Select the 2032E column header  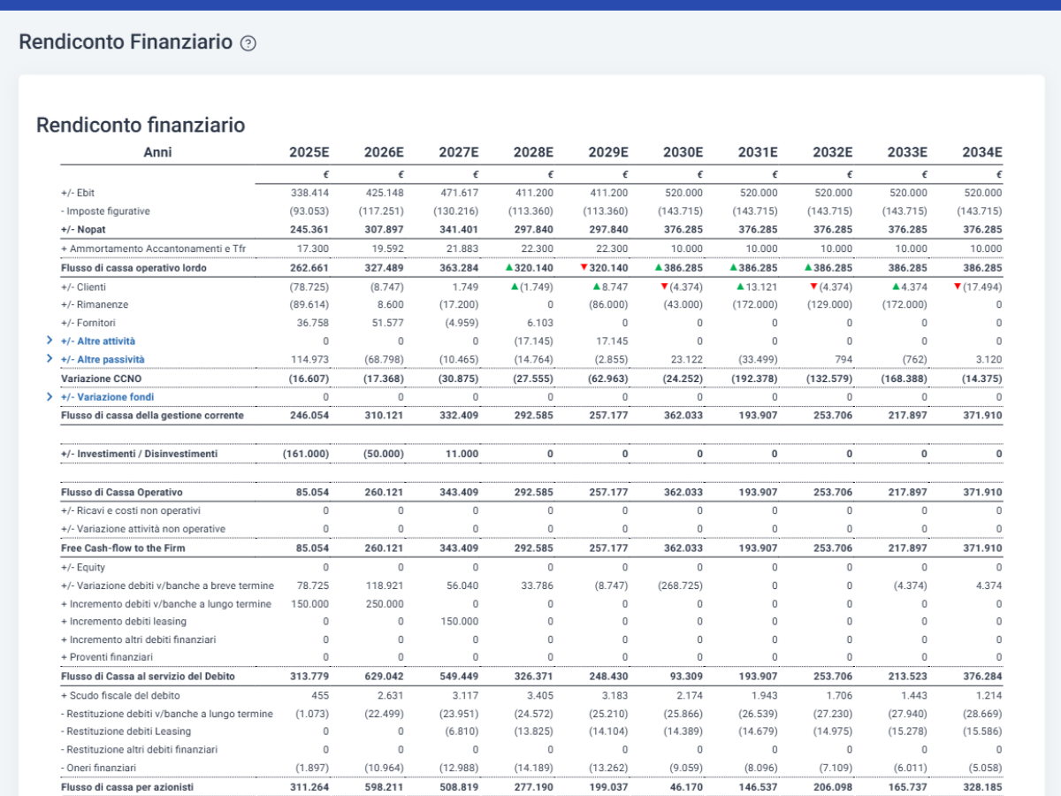(833, 152)
